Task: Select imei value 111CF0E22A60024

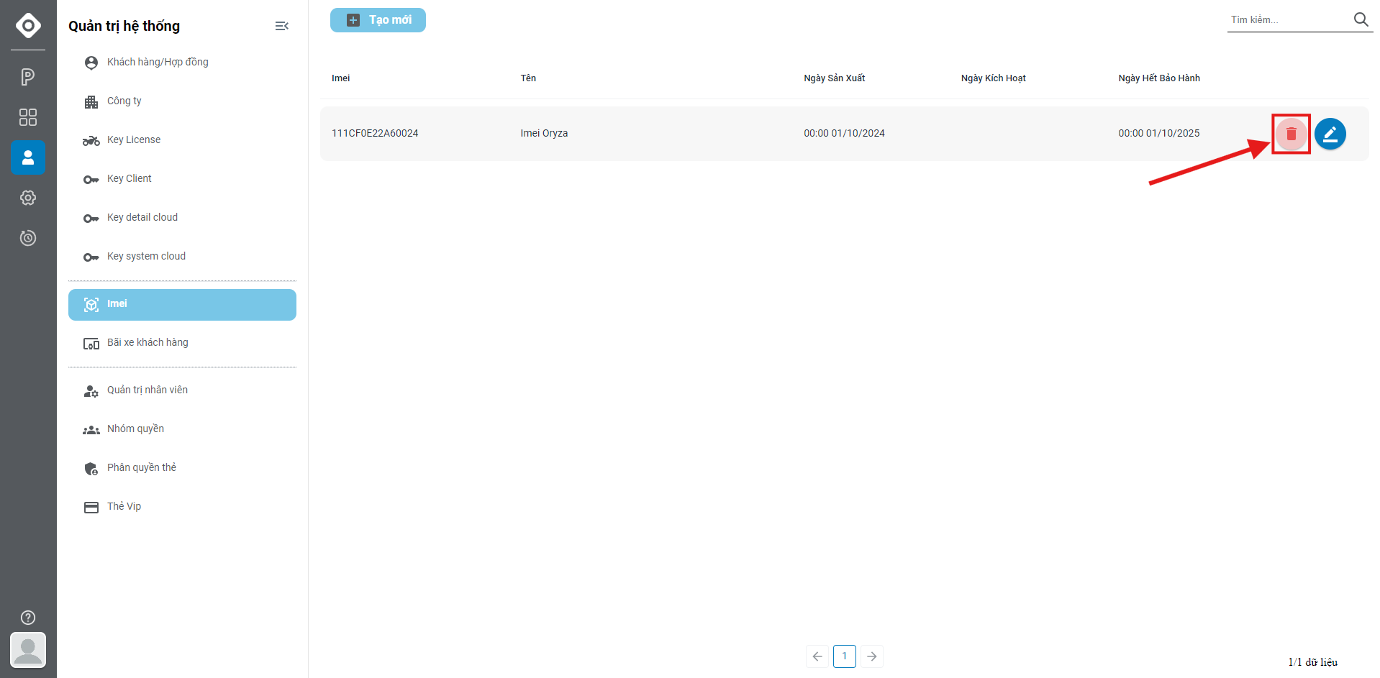Action: tap(375, 133)
